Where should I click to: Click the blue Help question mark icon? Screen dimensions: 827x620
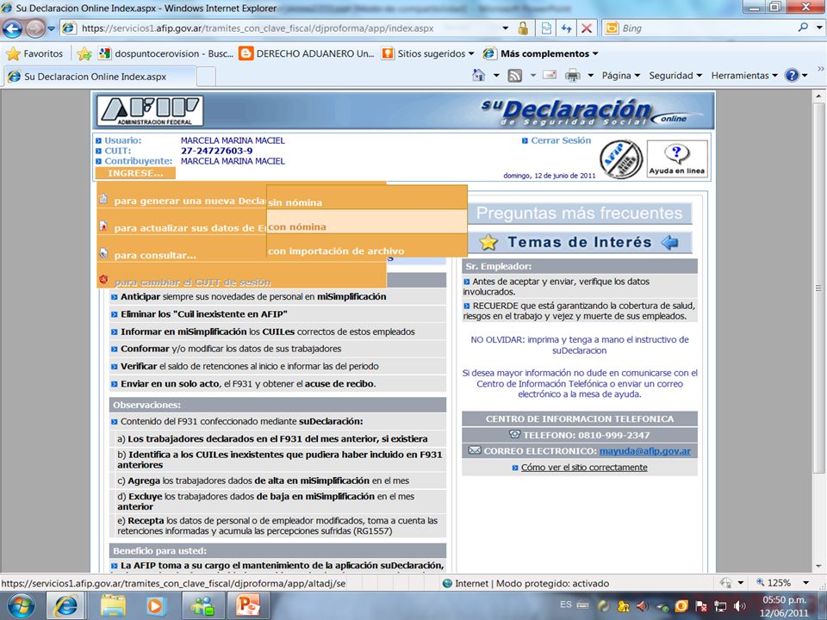[792, 76]
